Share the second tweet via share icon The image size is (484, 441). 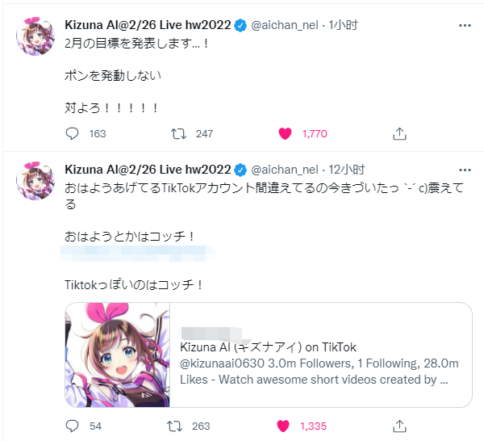399,426
